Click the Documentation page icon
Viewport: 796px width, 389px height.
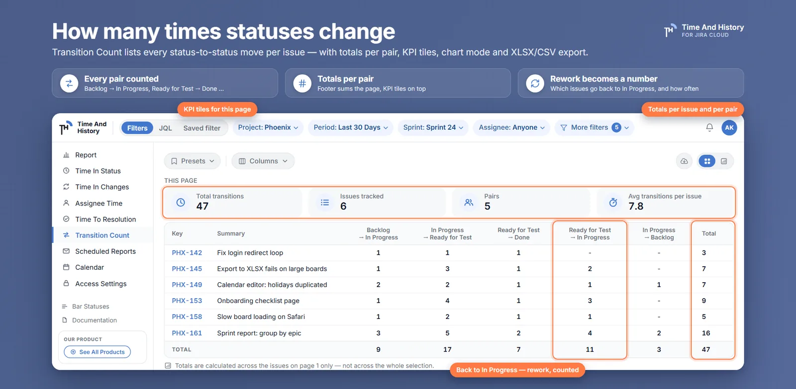[x=65, y=320]
